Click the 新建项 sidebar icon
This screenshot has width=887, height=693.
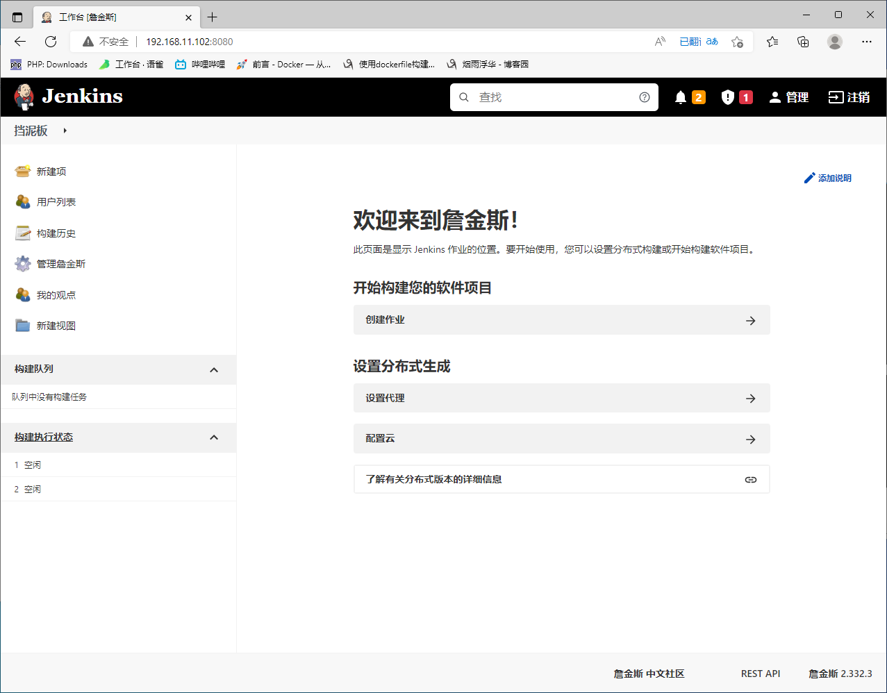click(23, 171)
